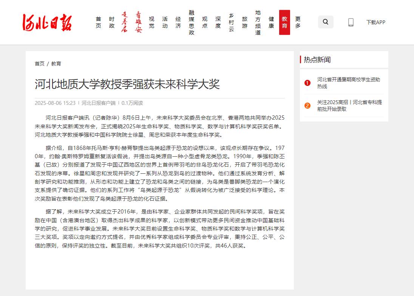Click 教育 in the breadcrumb

(x=56, y=64)
